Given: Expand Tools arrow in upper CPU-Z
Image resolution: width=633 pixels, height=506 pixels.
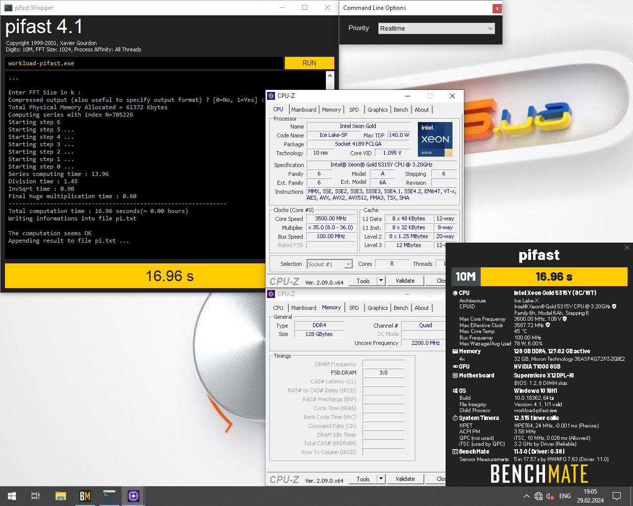Looking at the screenshot, I should 381,281.
